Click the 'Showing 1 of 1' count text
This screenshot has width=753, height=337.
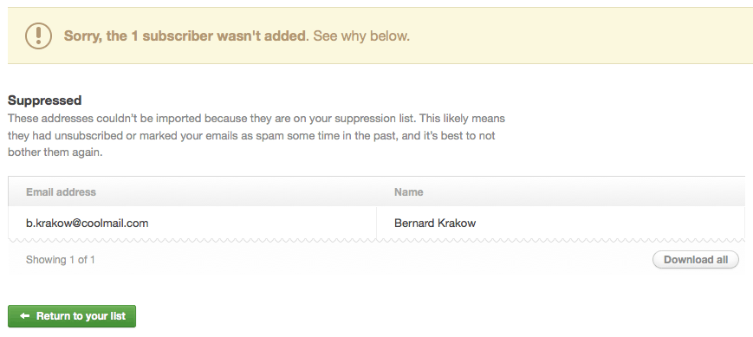(61, 260)
